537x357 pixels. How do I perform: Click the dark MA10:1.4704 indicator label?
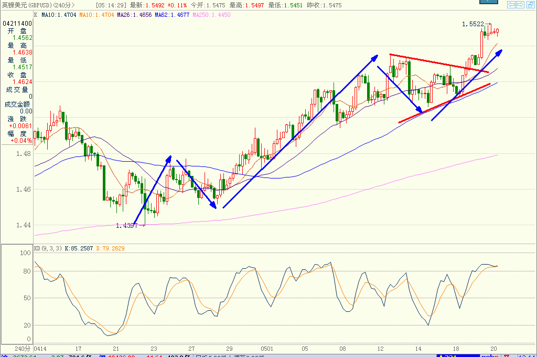pyautogui.click(x=59, y=15)
